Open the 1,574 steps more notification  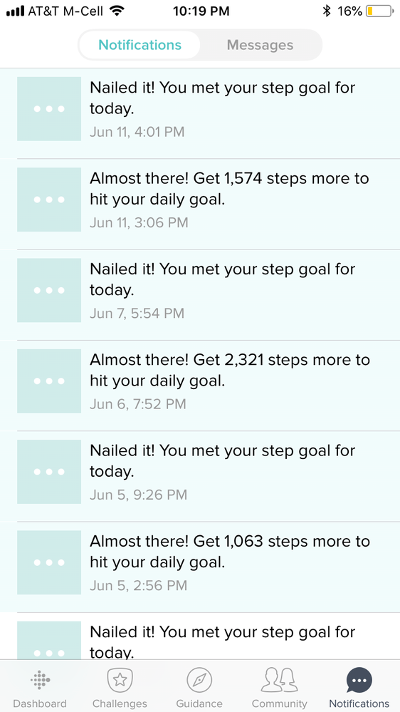[x=200, y=204]
